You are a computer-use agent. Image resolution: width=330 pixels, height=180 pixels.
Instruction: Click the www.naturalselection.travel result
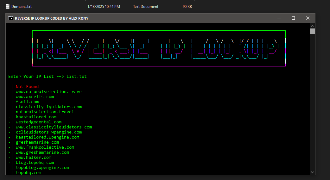(x=50, y=92)
